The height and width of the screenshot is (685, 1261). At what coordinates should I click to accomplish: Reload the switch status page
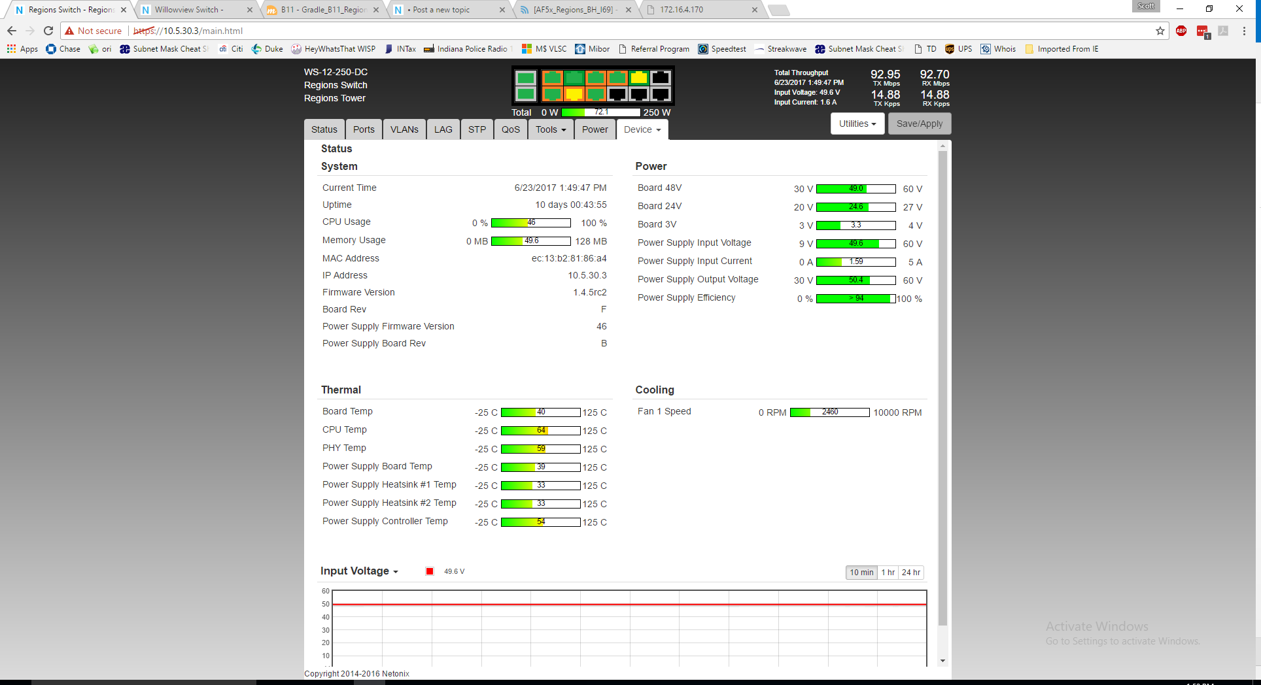coord(48,31)
